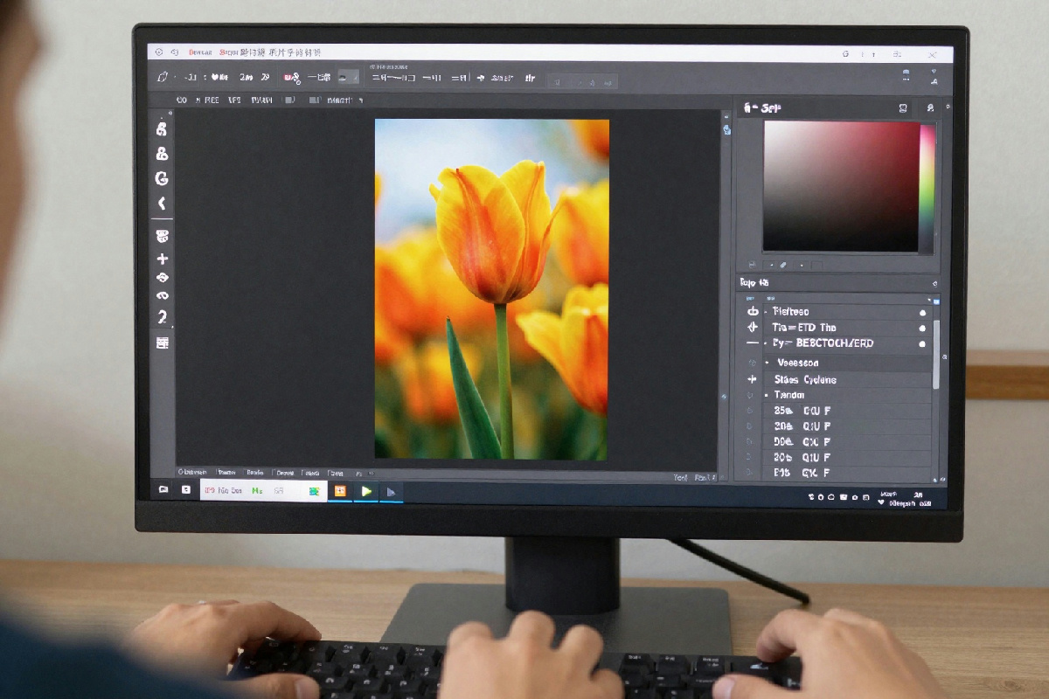Open the first menu in the title bar
Screen dimensions: 1049x699
[x=200, y=52]
